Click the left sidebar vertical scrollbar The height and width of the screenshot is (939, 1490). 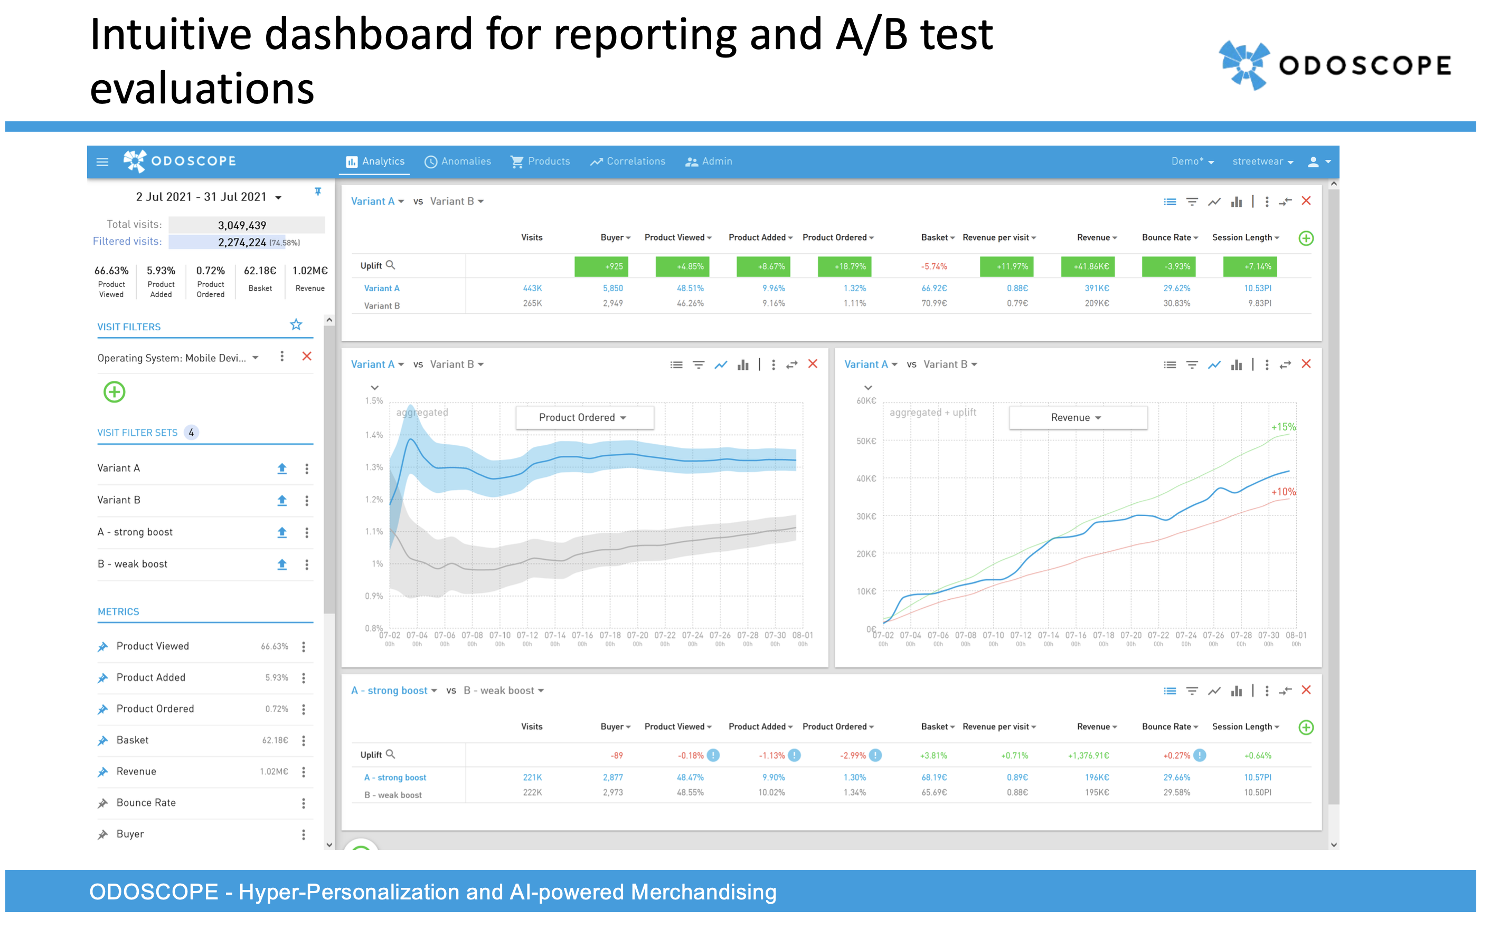pyautogui.click(x=328, y=470)
